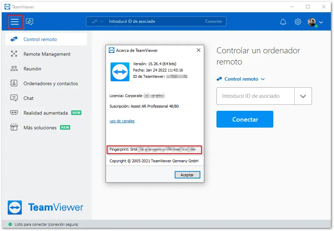
Task: Minimize the TeamViewer window
Action: (x=292, y=7)
